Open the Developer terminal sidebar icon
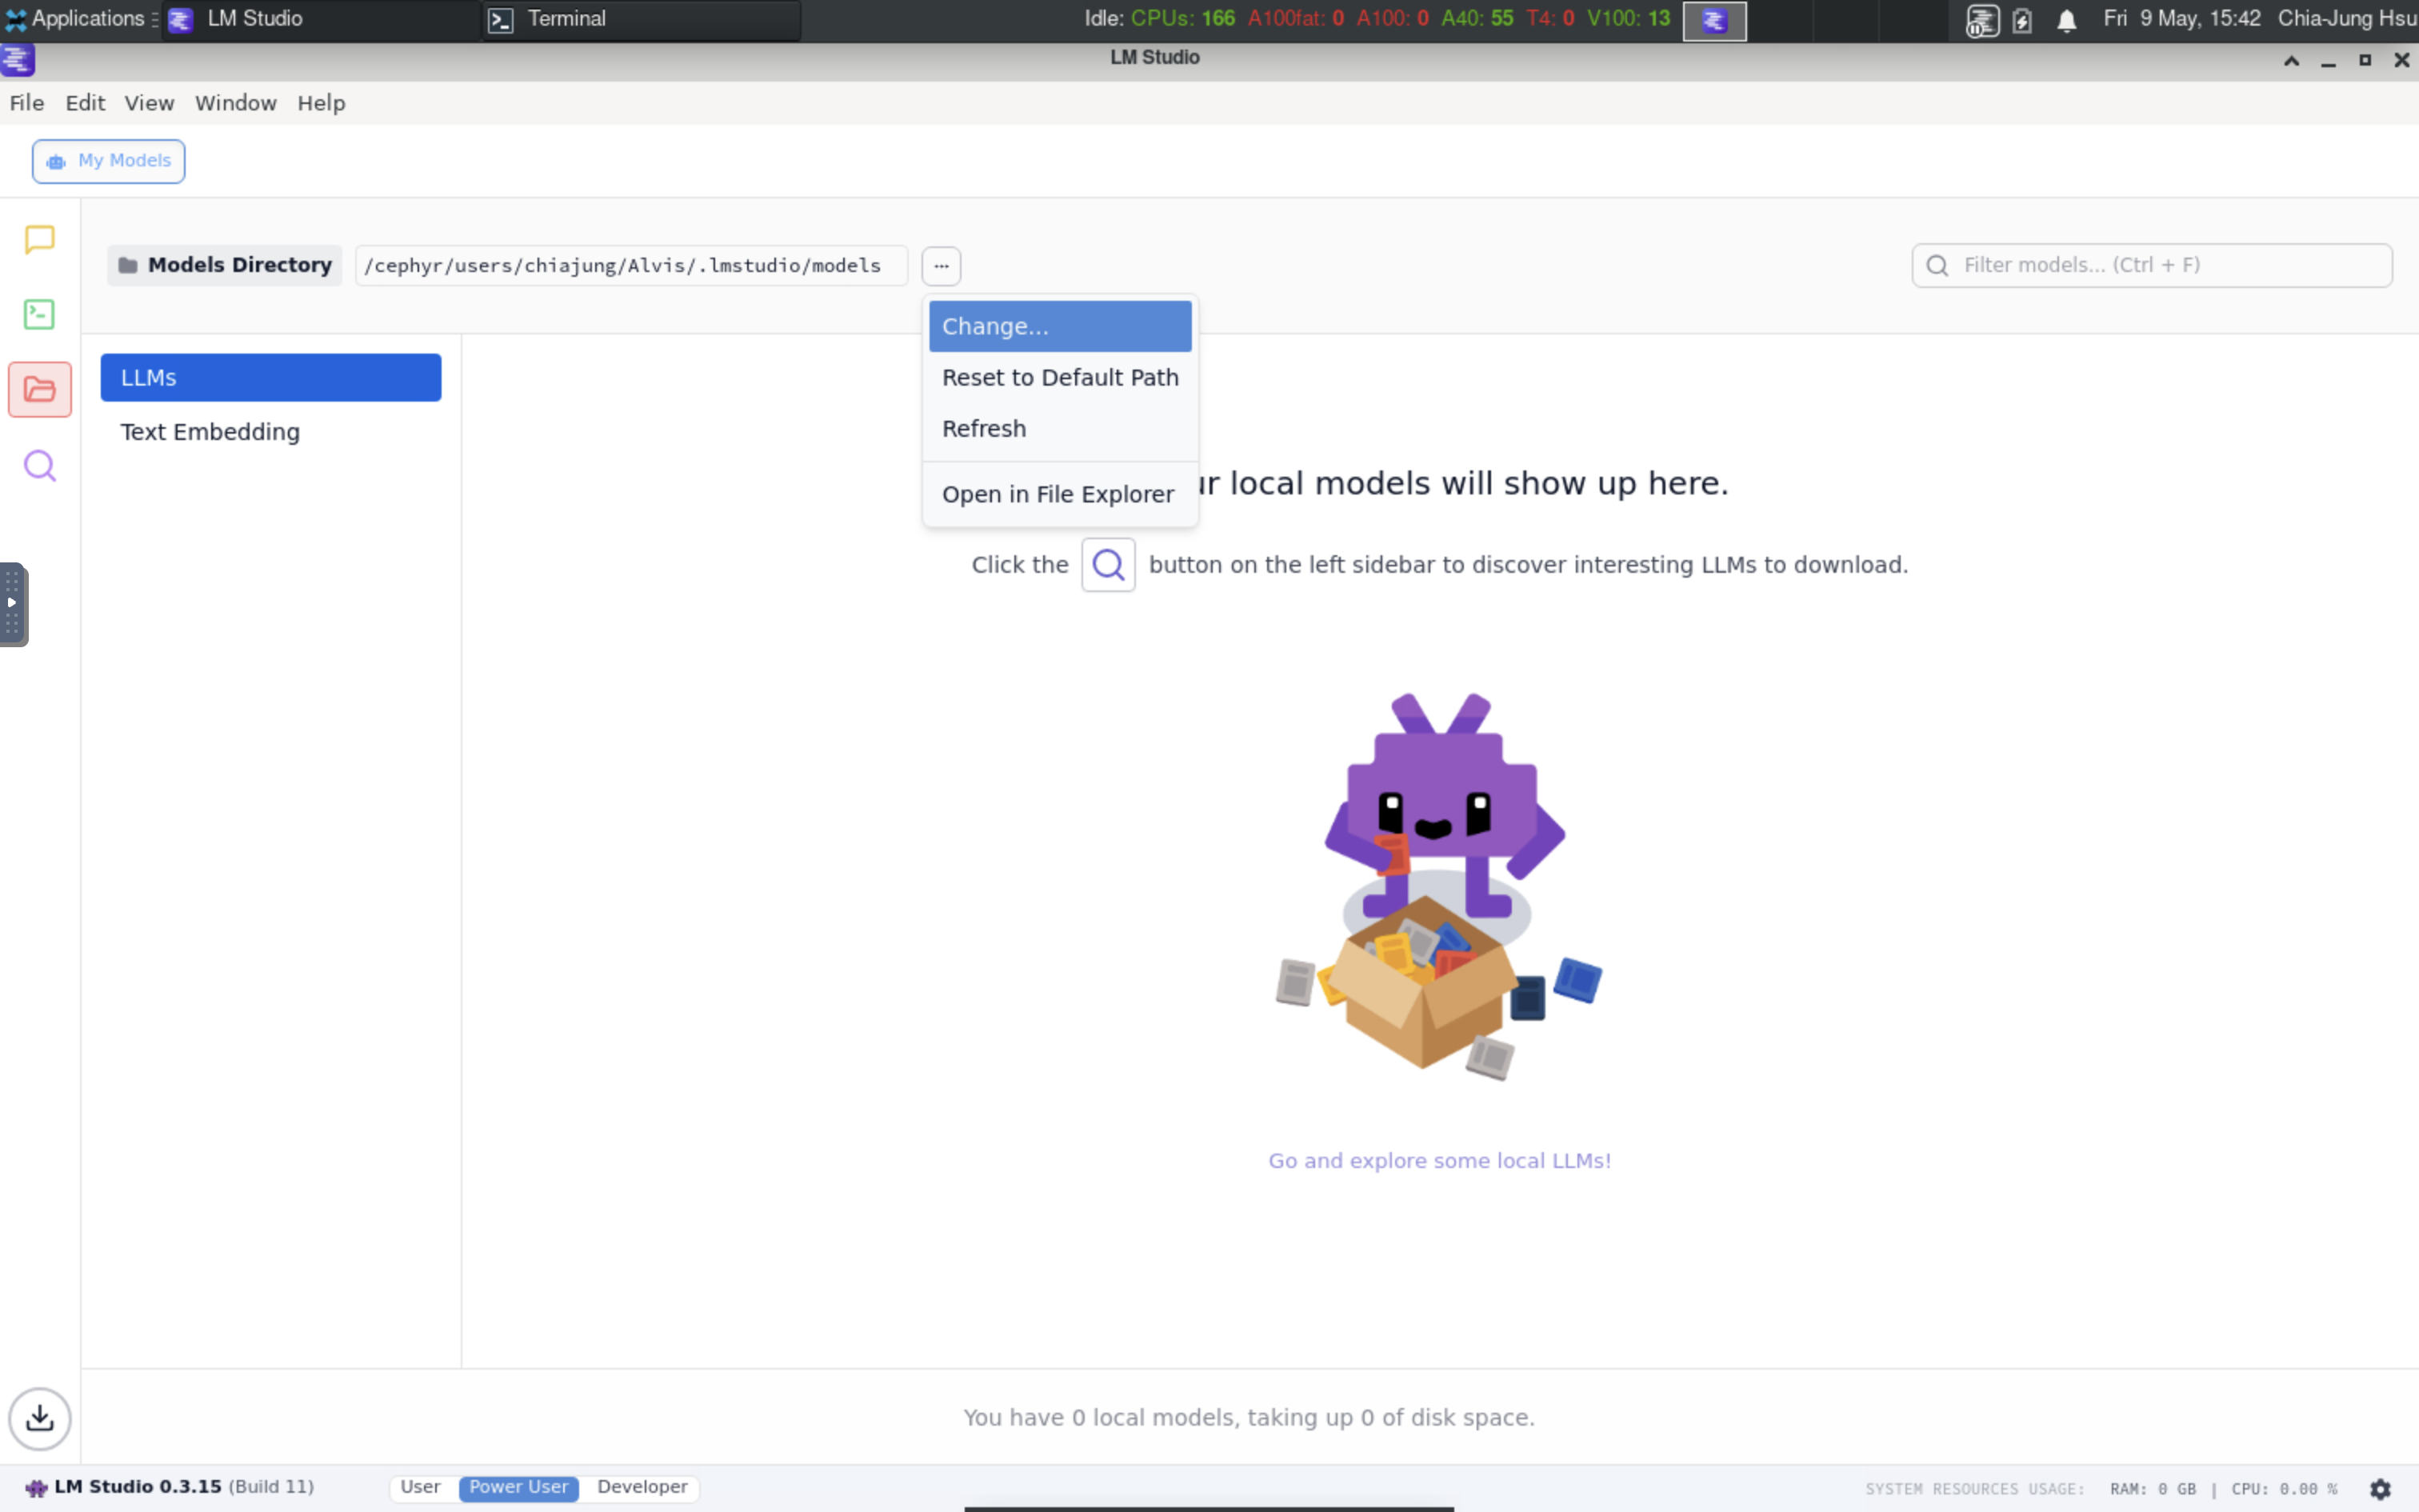 [x=39, y=314]
